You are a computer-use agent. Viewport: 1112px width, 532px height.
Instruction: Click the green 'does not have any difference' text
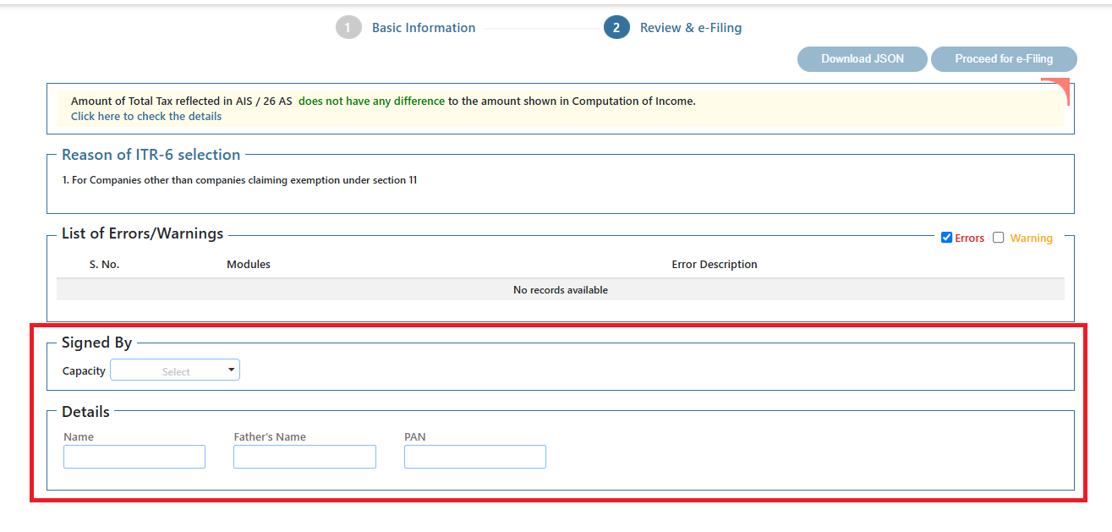(371, 101)
